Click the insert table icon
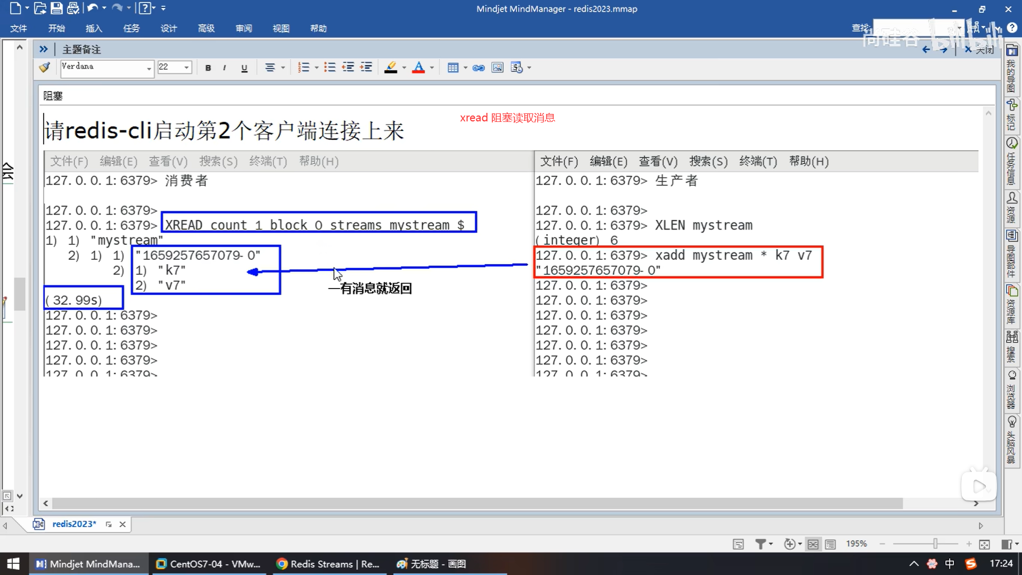Image resolution: width=1022 pixels, height=575 pixels. 453,68
